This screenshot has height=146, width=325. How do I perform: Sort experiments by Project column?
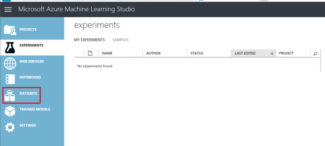286,53
